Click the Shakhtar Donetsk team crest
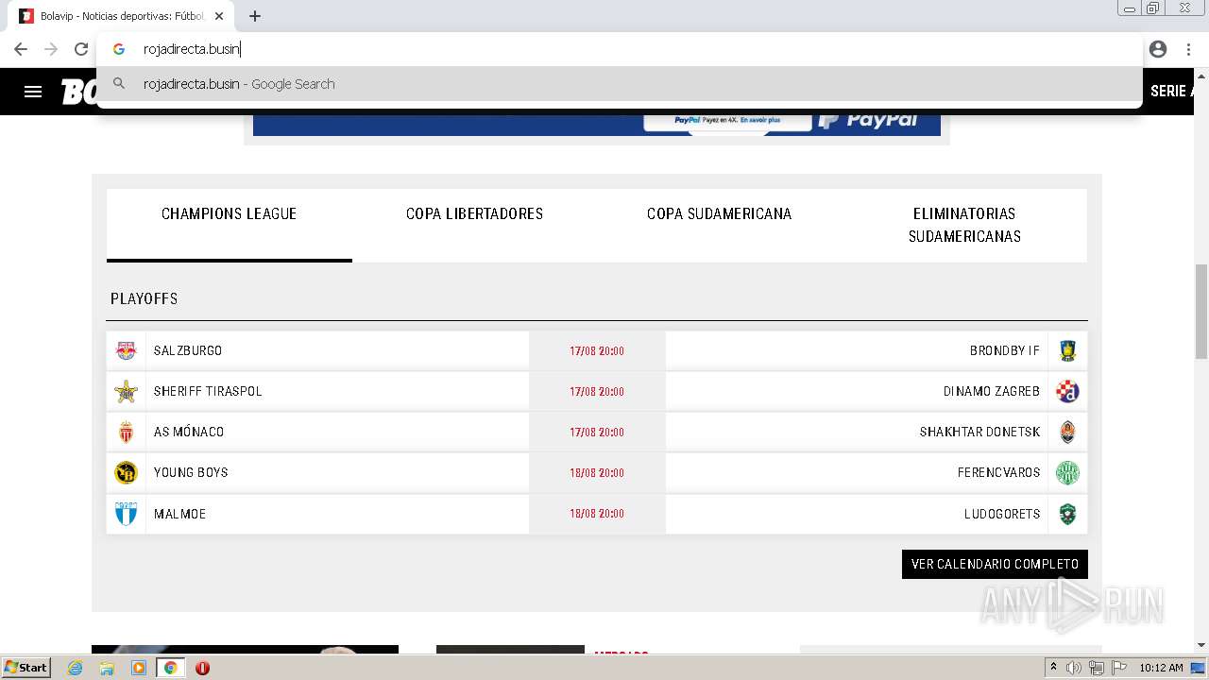 click(1067, 432)
